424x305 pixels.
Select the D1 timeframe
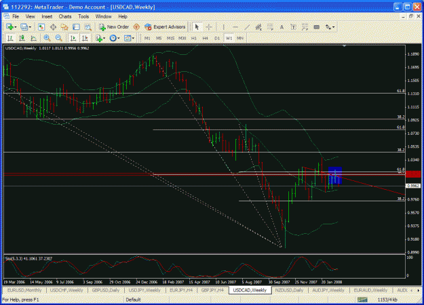pos(217,39)
